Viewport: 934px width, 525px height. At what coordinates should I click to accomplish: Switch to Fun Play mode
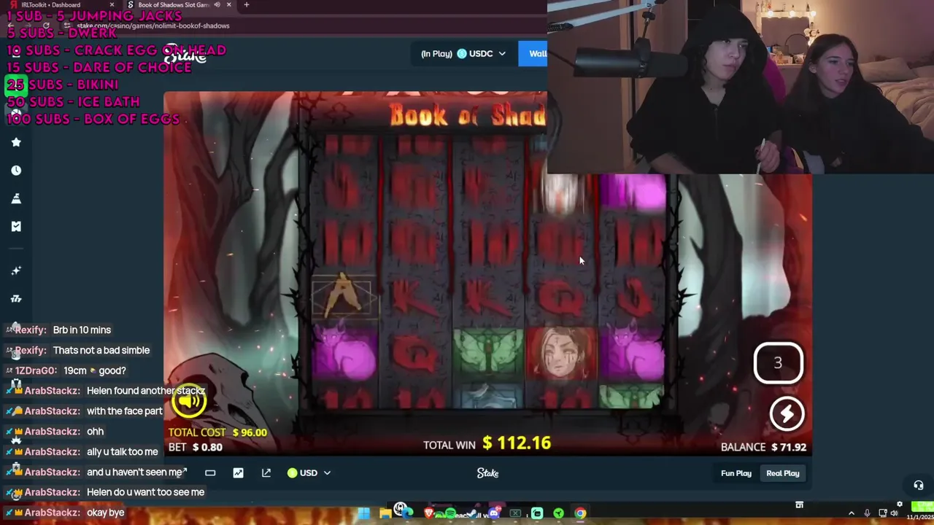click(736, 473)
